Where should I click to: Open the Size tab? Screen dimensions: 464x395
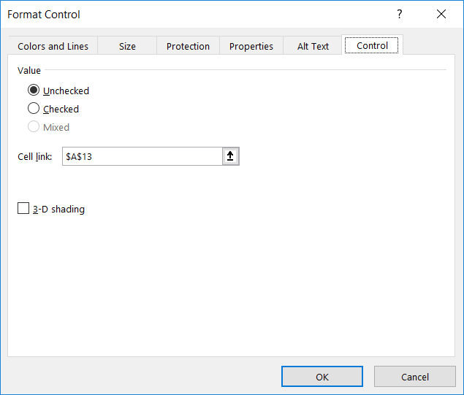coord(127,46)
